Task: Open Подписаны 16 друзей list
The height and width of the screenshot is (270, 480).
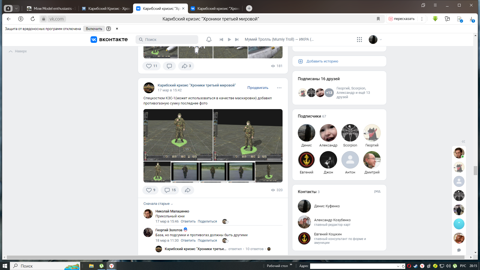Action: tap(319, 79)
